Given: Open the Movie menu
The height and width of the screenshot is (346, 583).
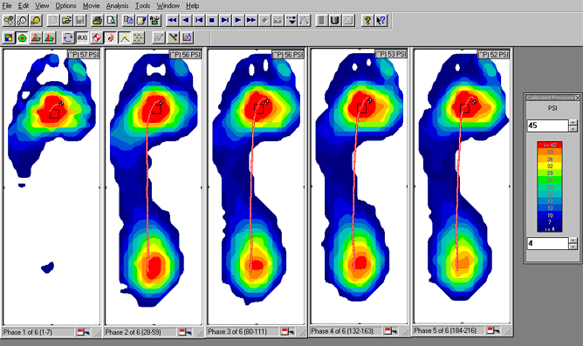Looking at the screenshot, I should click(91, 5).
